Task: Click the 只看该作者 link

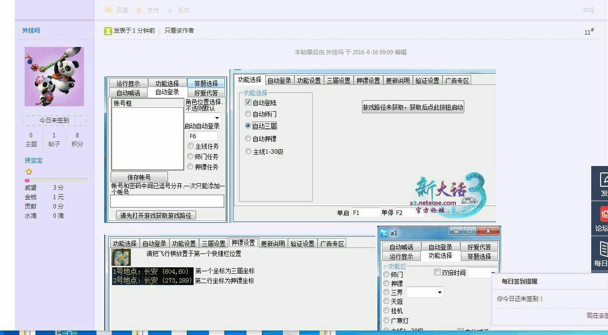Action: coord(179,31)
